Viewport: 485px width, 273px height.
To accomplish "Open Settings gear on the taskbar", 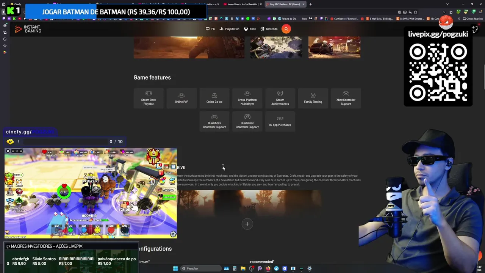I will coord(310,268).
